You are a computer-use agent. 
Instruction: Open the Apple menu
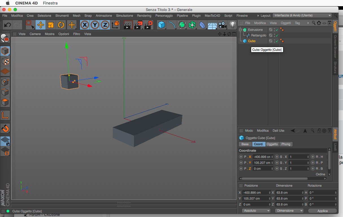8,3
